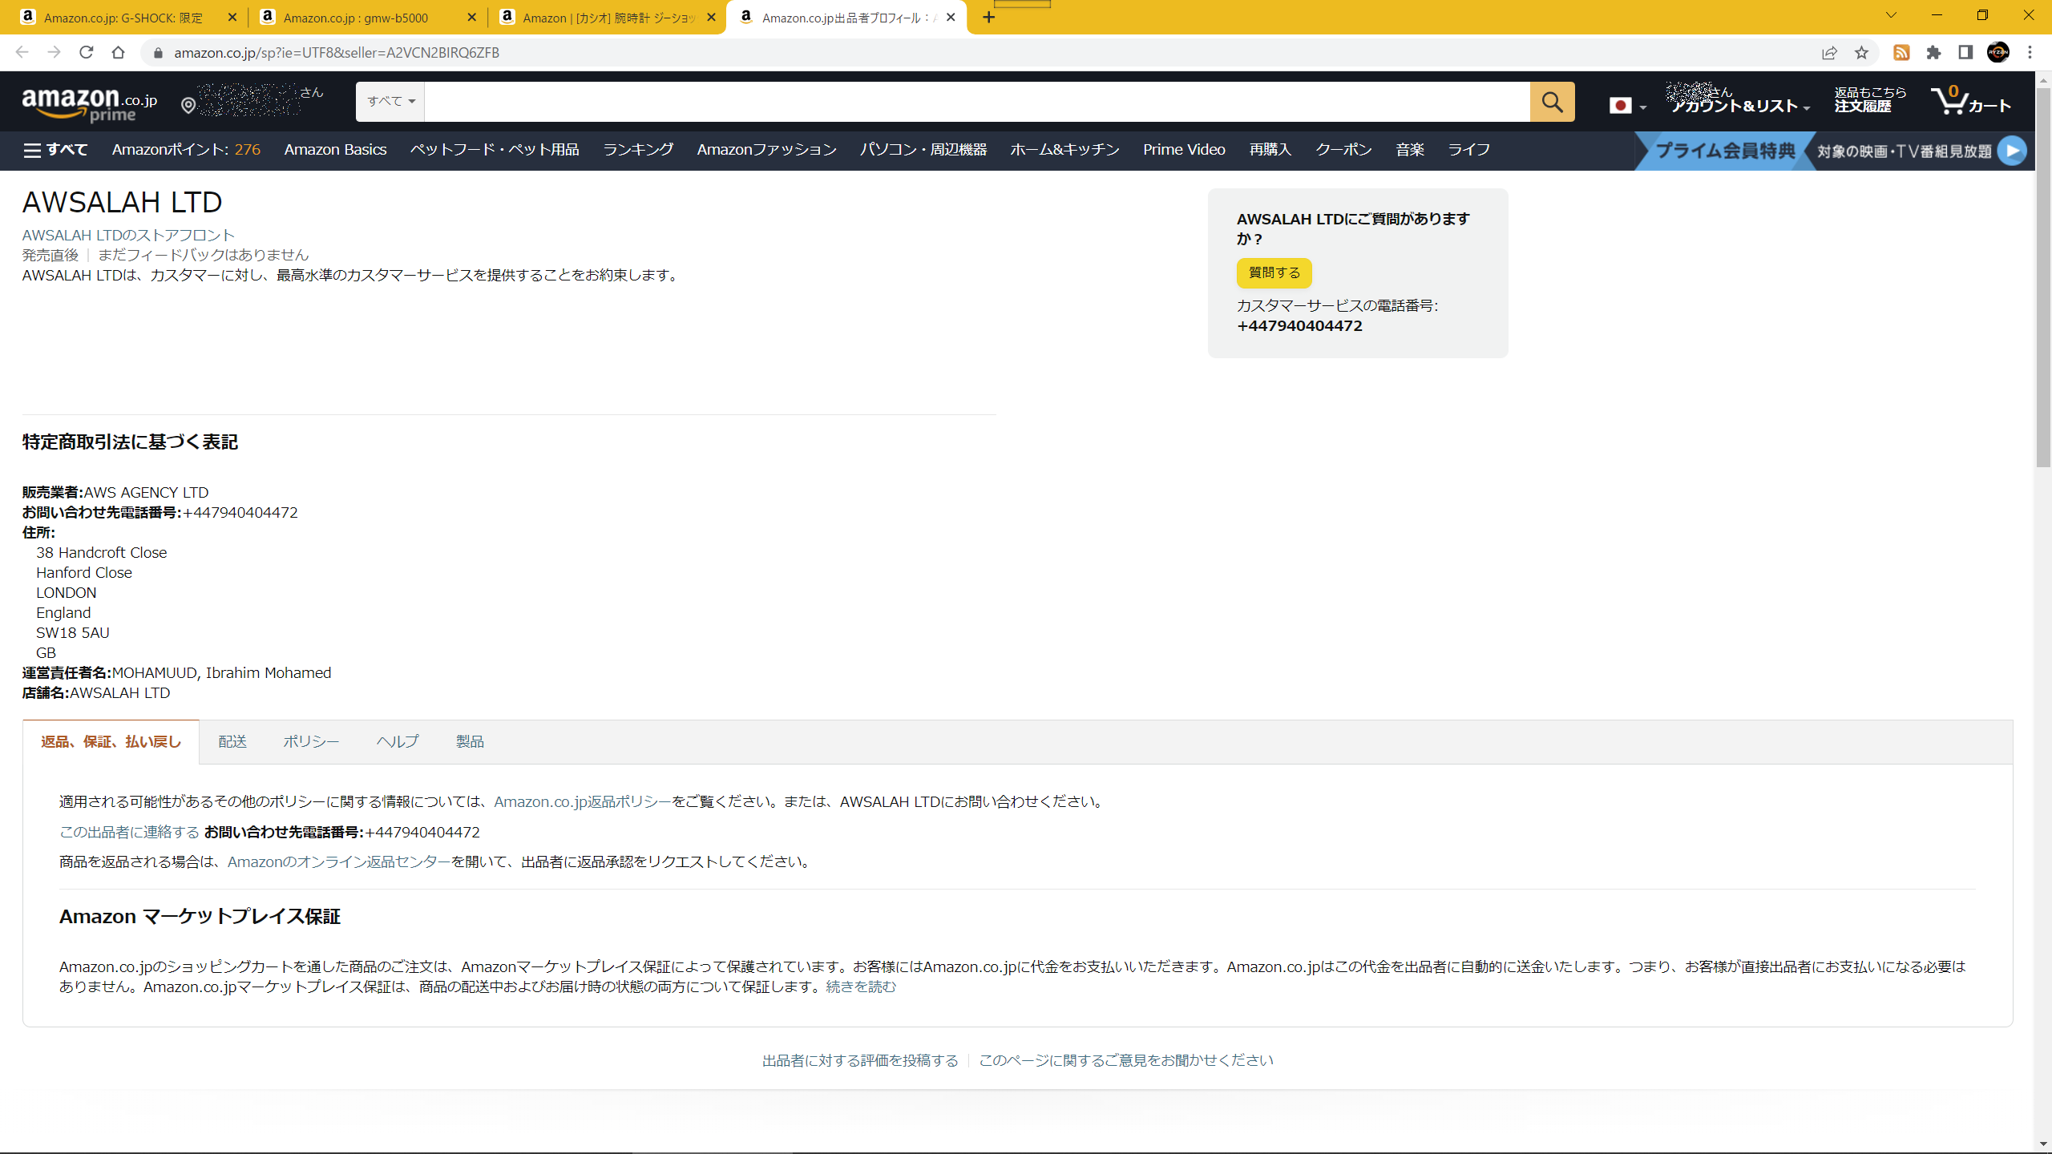Click 出品者に対する評価を投稿する link

860,1061
